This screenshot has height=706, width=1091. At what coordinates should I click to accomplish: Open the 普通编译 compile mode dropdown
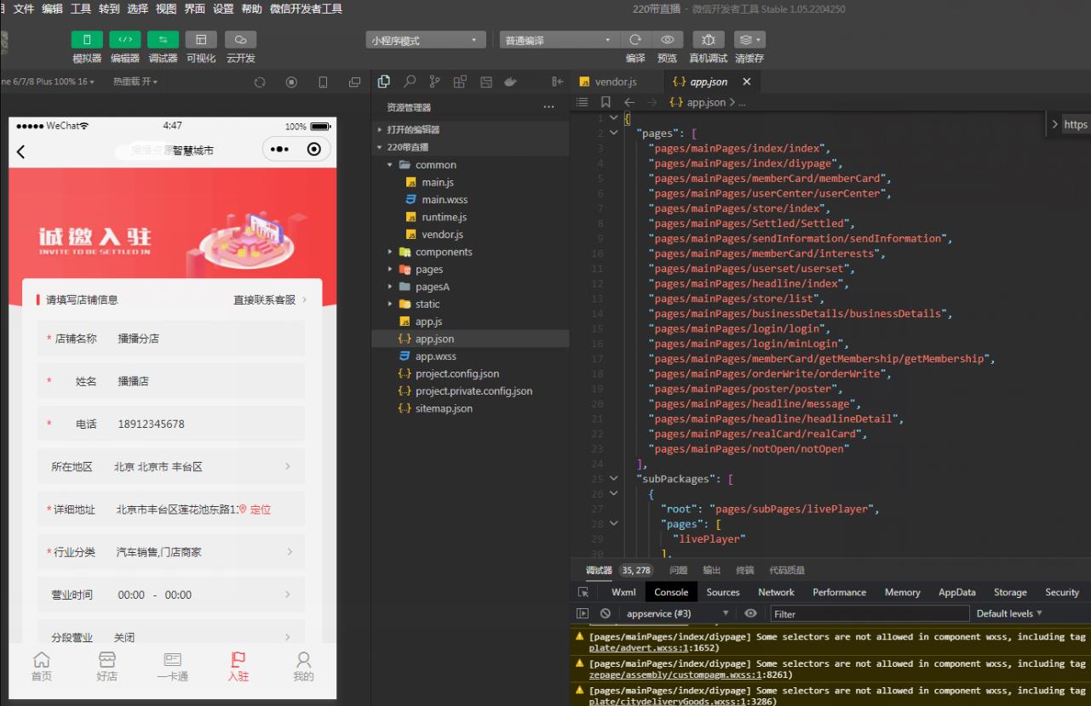(x=560, y=40)
